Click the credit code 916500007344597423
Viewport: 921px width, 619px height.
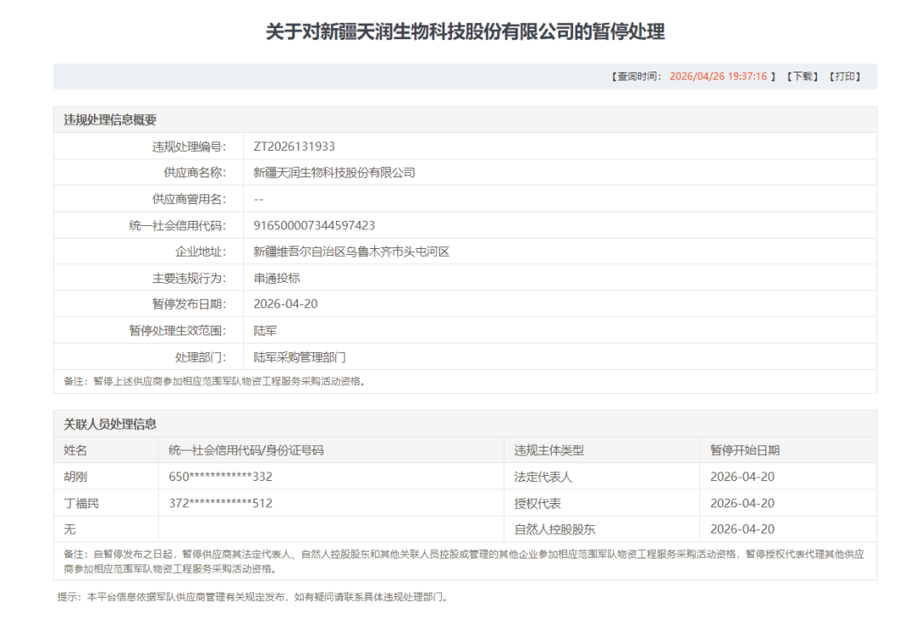tap(314, 226)
